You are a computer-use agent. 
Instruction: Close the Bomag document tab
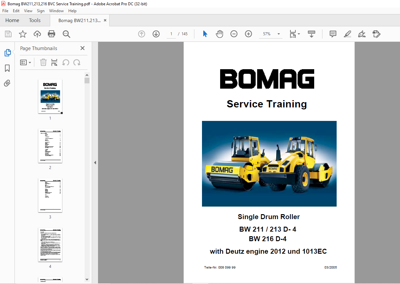pyautogui.click(x=105, y=20)
